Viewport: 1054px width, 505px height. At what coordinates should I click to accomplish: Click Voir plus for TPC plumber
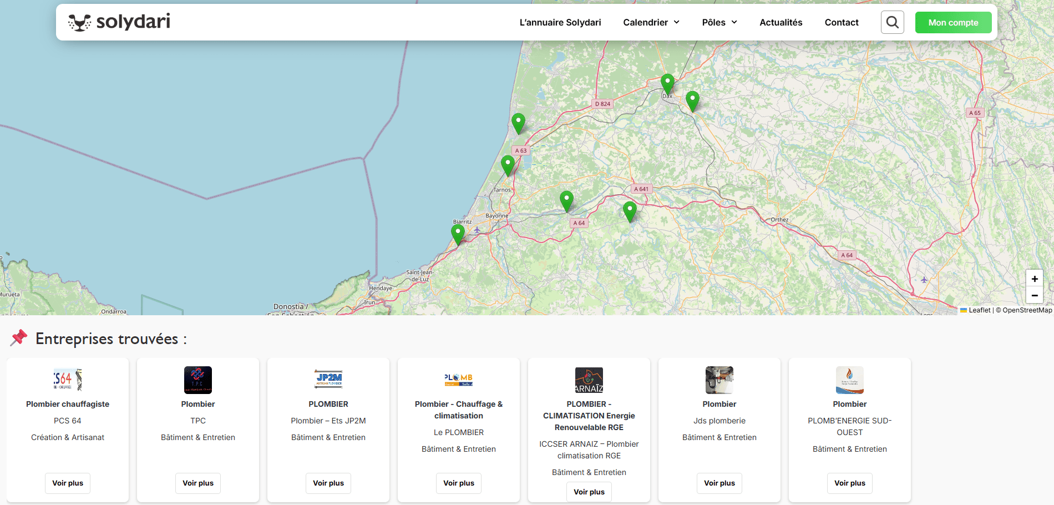[198, 483]
